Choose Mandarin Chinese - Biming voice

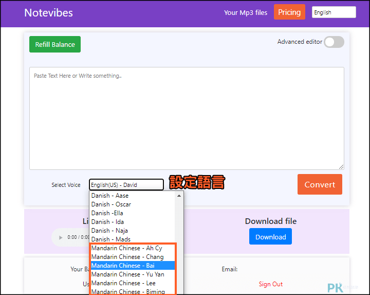(133, 291)
